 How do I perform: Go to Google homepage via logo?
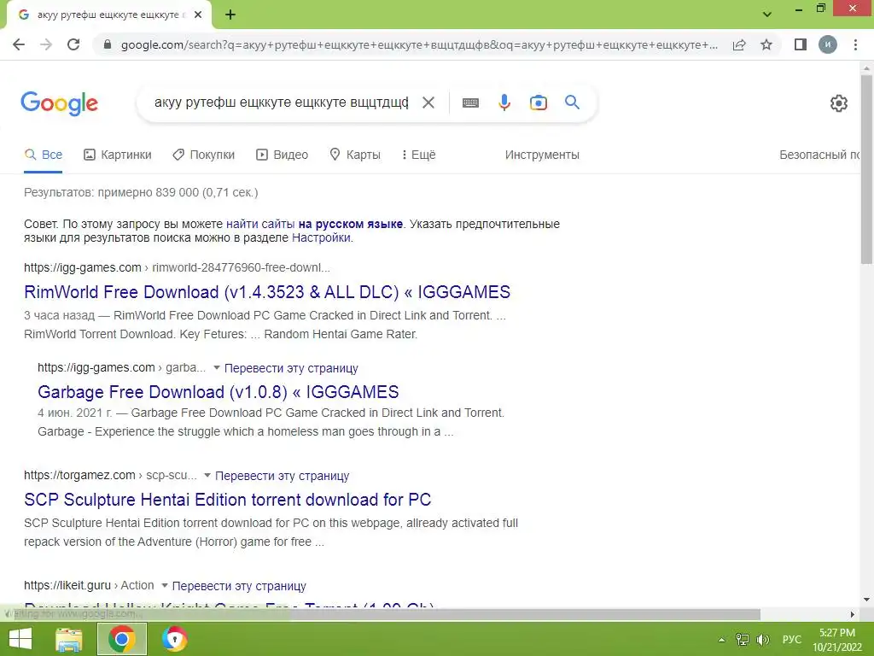[59, 103]
